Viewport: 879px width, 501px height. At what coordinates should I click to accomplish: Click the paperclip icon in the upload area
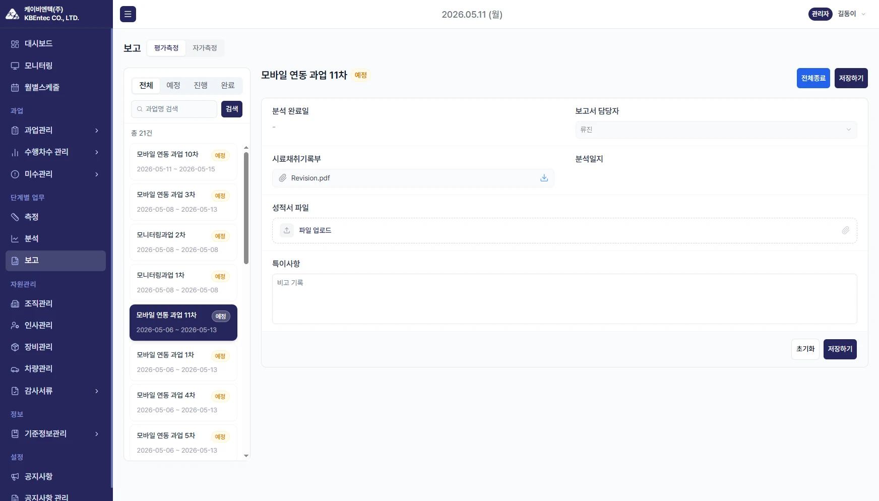845,230
